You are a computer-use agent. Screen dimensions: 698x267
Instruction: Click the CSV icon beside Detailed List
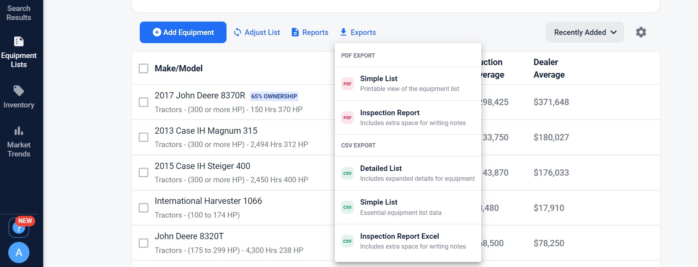347,173
